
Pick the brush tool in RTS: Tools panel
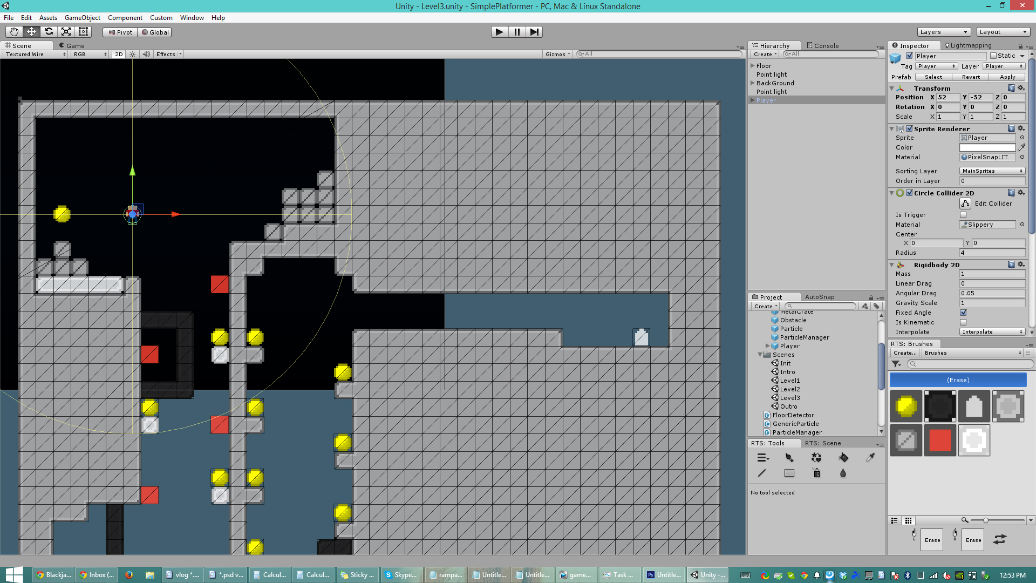[x=789, y=458]
